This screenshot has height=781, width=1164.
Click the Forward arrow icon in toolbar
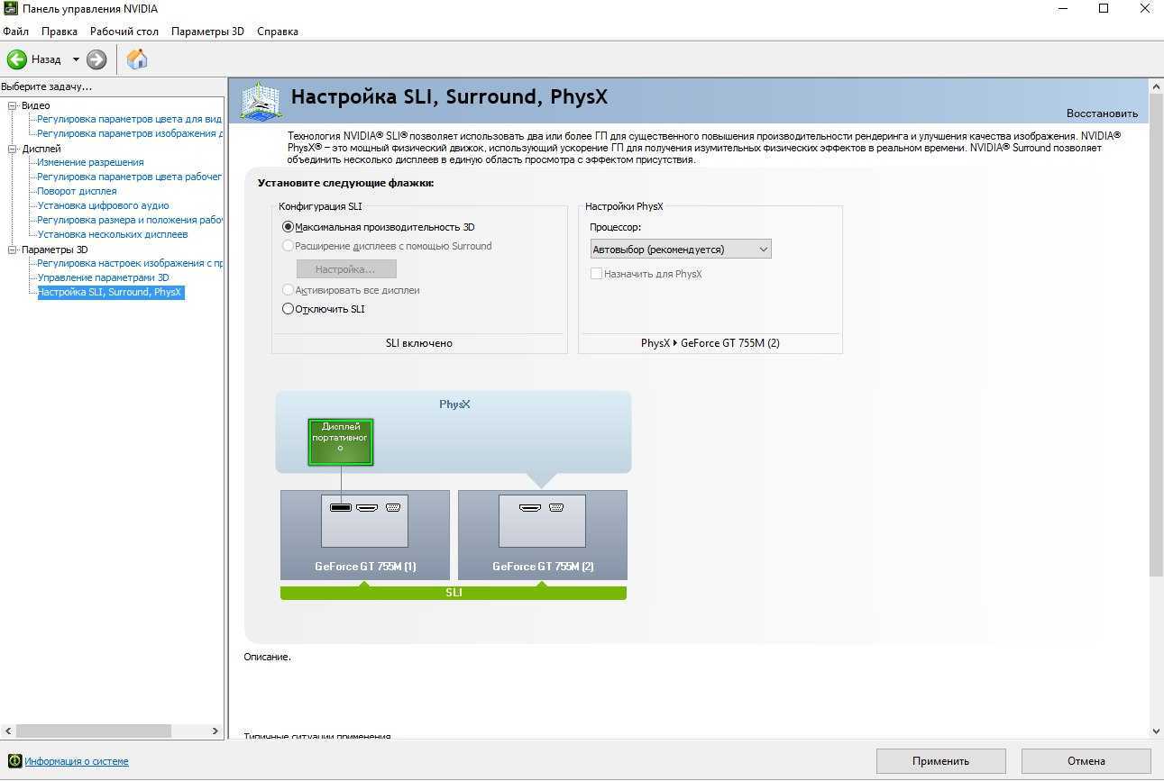(96, 59)
